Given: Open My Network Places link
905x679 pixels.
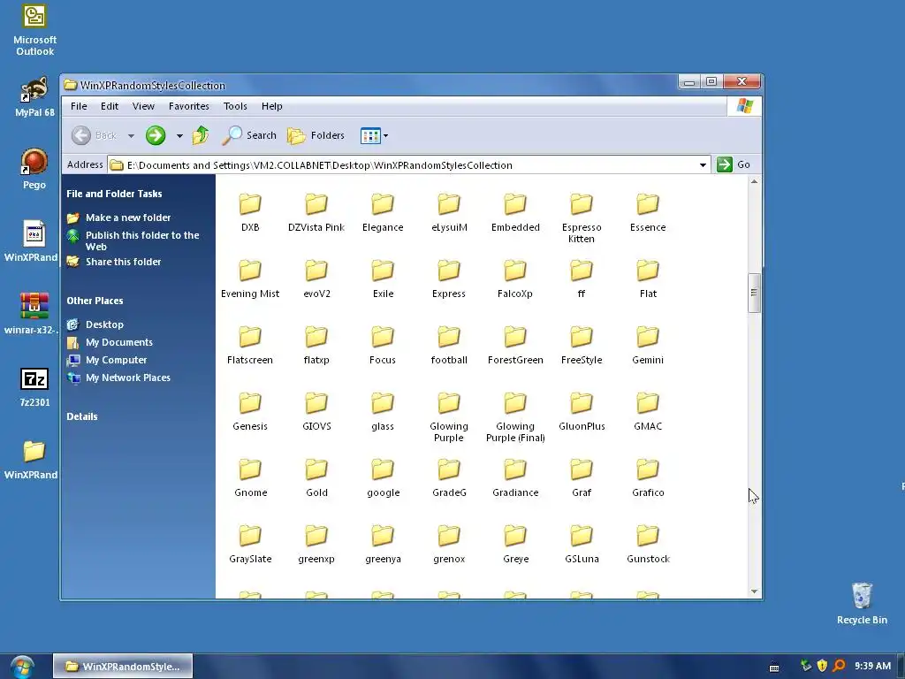Looking at the screenshot, I should pyautogui.click(x=128, y=378).
